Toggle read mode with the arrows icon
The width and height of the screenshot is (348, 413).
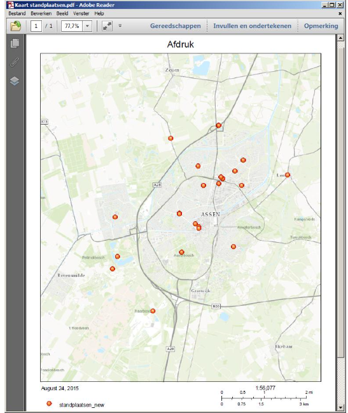coord(107,26)
